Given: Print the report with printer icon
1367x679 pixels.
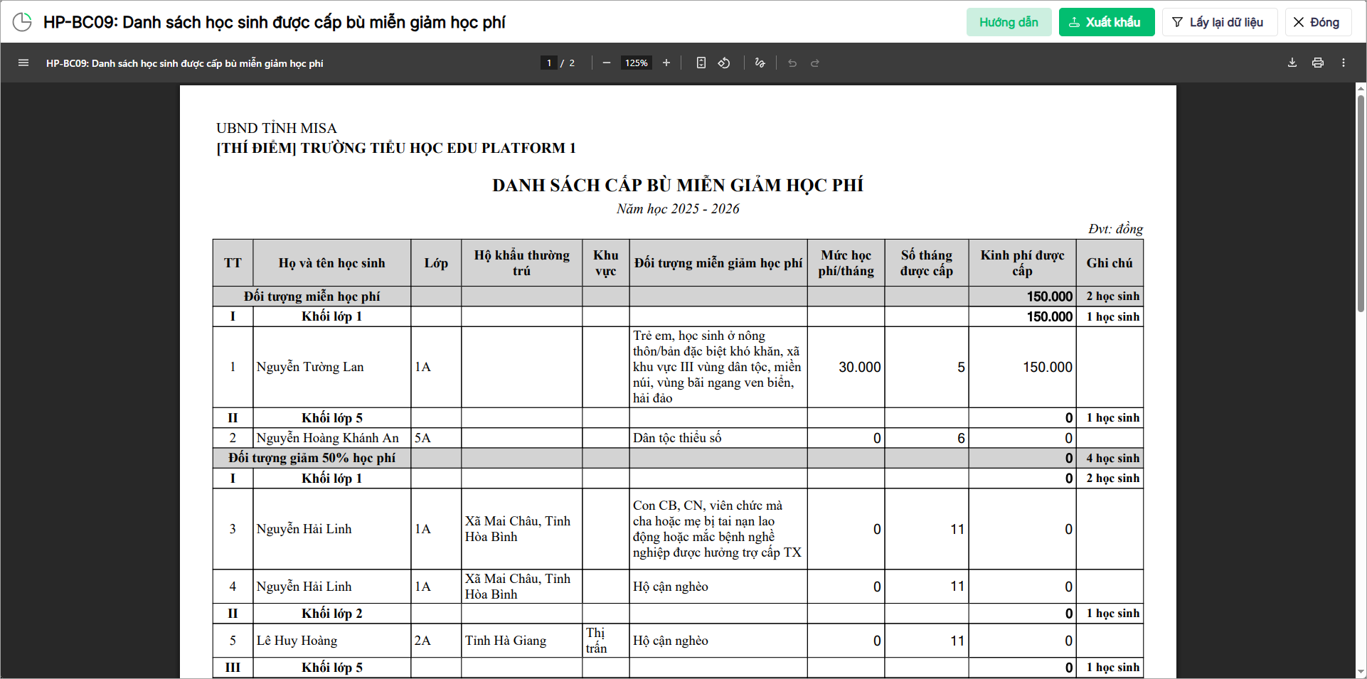Looking at the screenshot, I should coord(1318,63).
